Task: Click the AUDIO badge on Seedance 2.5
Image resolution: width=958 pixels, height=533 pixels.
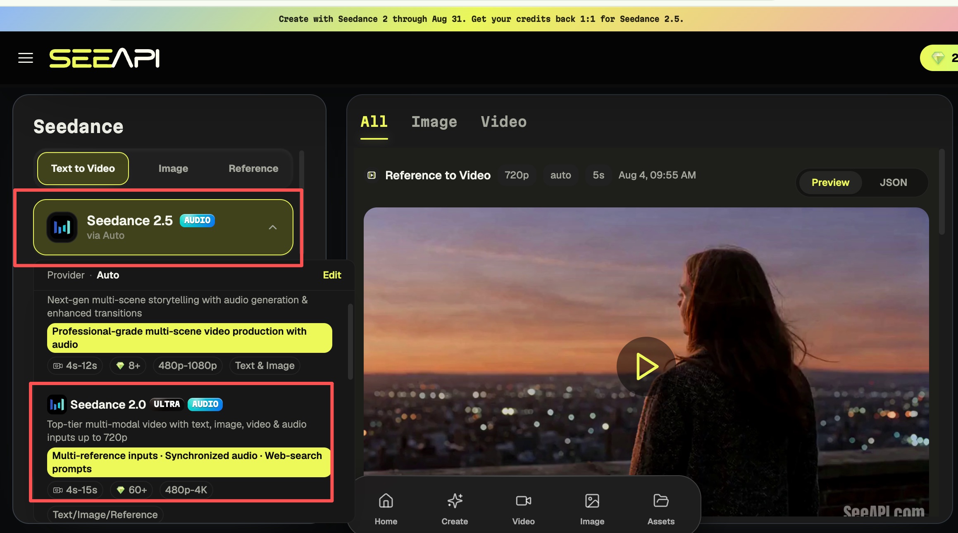Action: pyautogui.click(x=197, y=220)
